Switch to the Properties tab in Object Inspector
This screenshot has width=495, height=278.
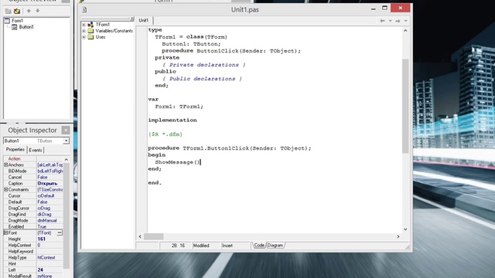pos(15,150)
